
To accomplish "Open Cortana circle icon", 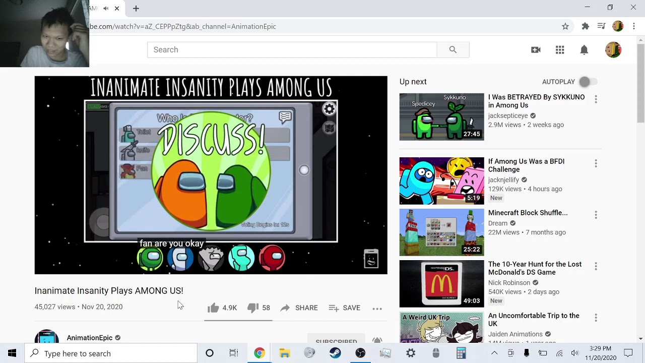I will coord(210,353).
